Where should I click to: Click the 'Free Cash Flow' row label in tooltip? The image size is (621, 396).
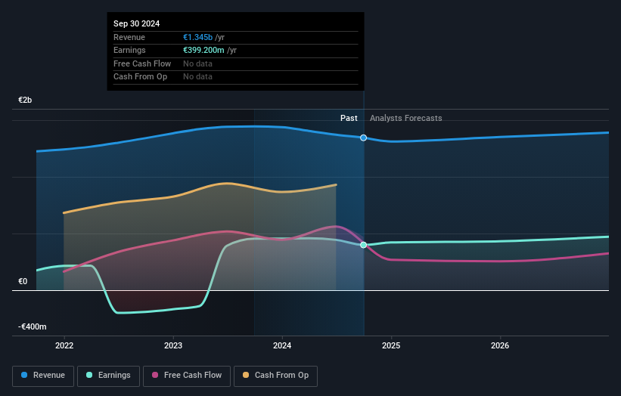[x=142, y=63]
